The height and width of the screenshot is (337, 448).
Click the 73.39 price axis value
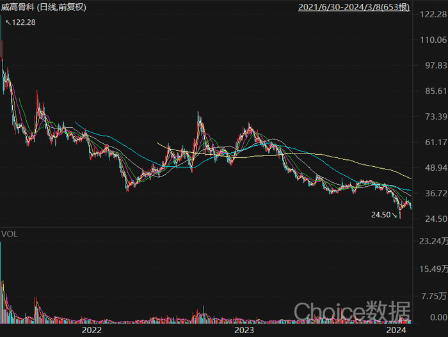point(436,116)
